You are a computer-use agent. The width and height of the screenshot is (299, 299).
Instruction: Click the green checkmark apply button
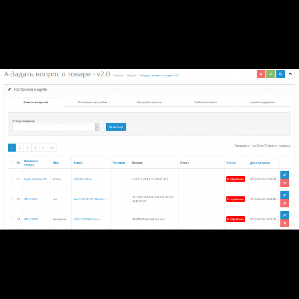pos(270,74)
